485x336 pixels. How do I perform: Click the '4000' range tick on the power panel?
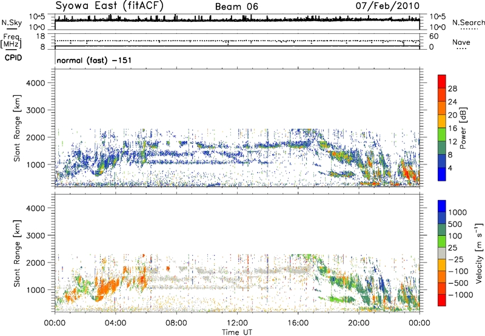pyautogui.click(x=36, y=83)
